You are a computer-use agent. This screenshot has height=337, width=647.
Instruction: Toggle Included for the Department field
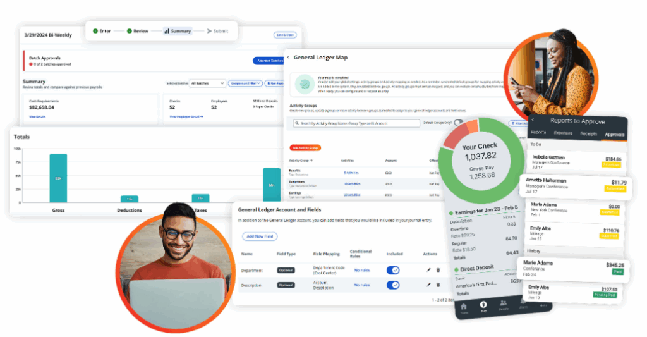(393, 270)
